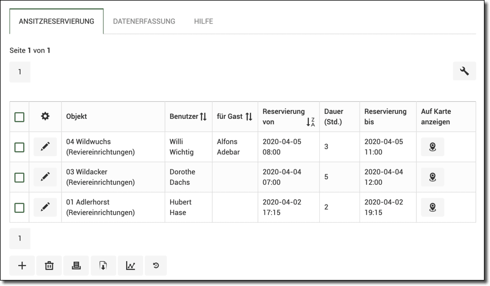Click the trash delete icon
Image resolution: width=490 pixels, height=286 pixels.
point(49,266)
